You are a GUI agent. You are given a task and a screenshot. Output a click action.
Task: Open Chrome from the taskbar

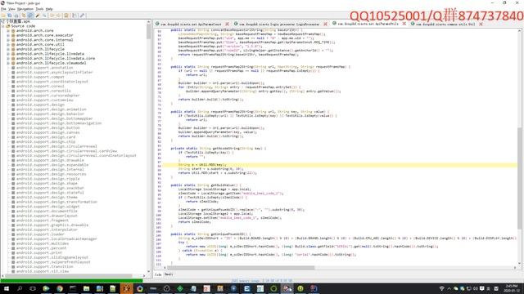(60, 288)
